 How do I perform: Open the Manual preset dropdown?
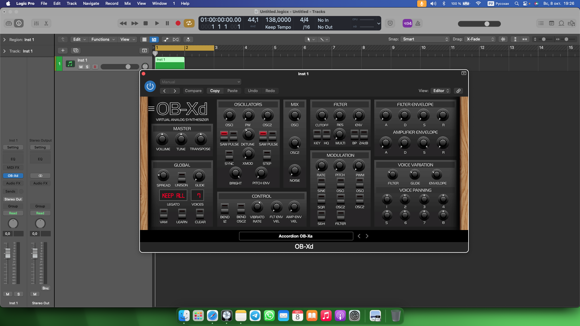tap(201, 82)
